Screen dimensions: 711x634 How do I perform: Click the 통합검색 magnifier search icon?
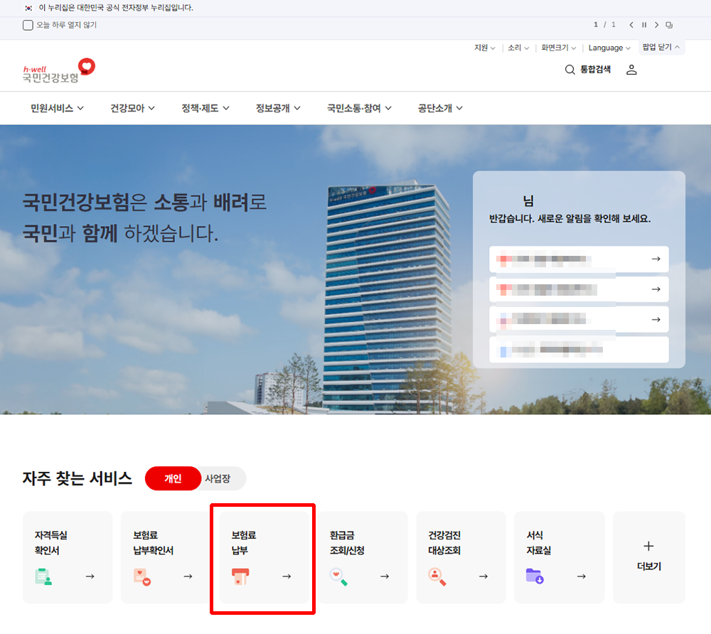point(570,70)
